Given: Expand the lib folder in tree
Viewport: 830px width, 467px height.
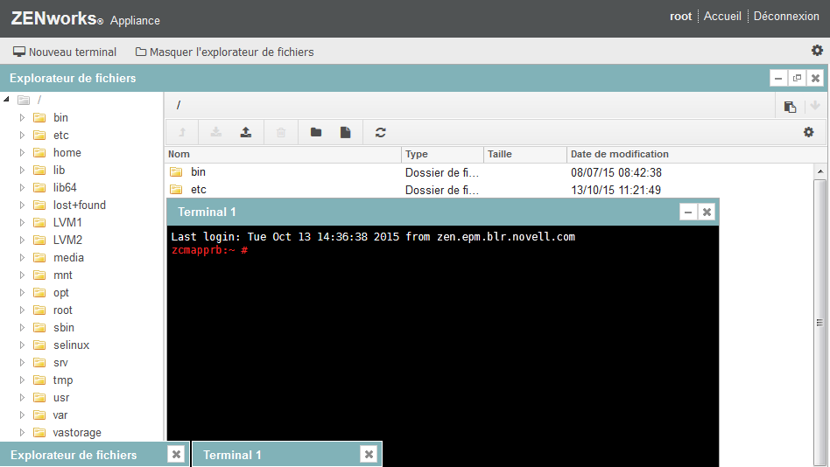Looking at the screenshot, I should (22, 170).
